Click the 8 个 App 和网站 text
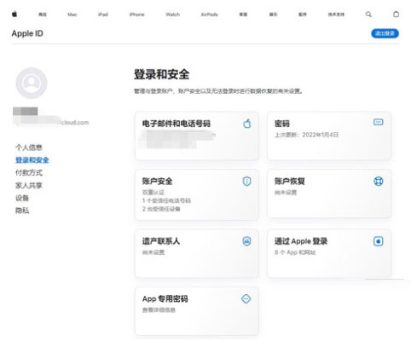Viewport: 411px width, 341px height. 295,252
